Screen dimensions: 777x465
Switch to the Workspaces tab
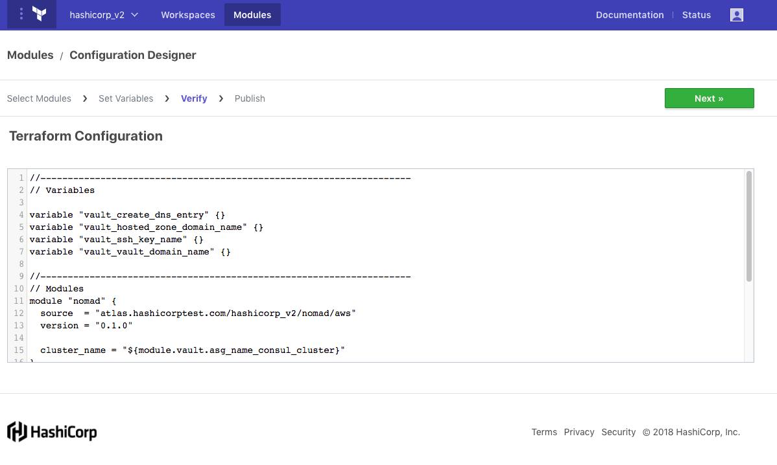pos(188,15)
